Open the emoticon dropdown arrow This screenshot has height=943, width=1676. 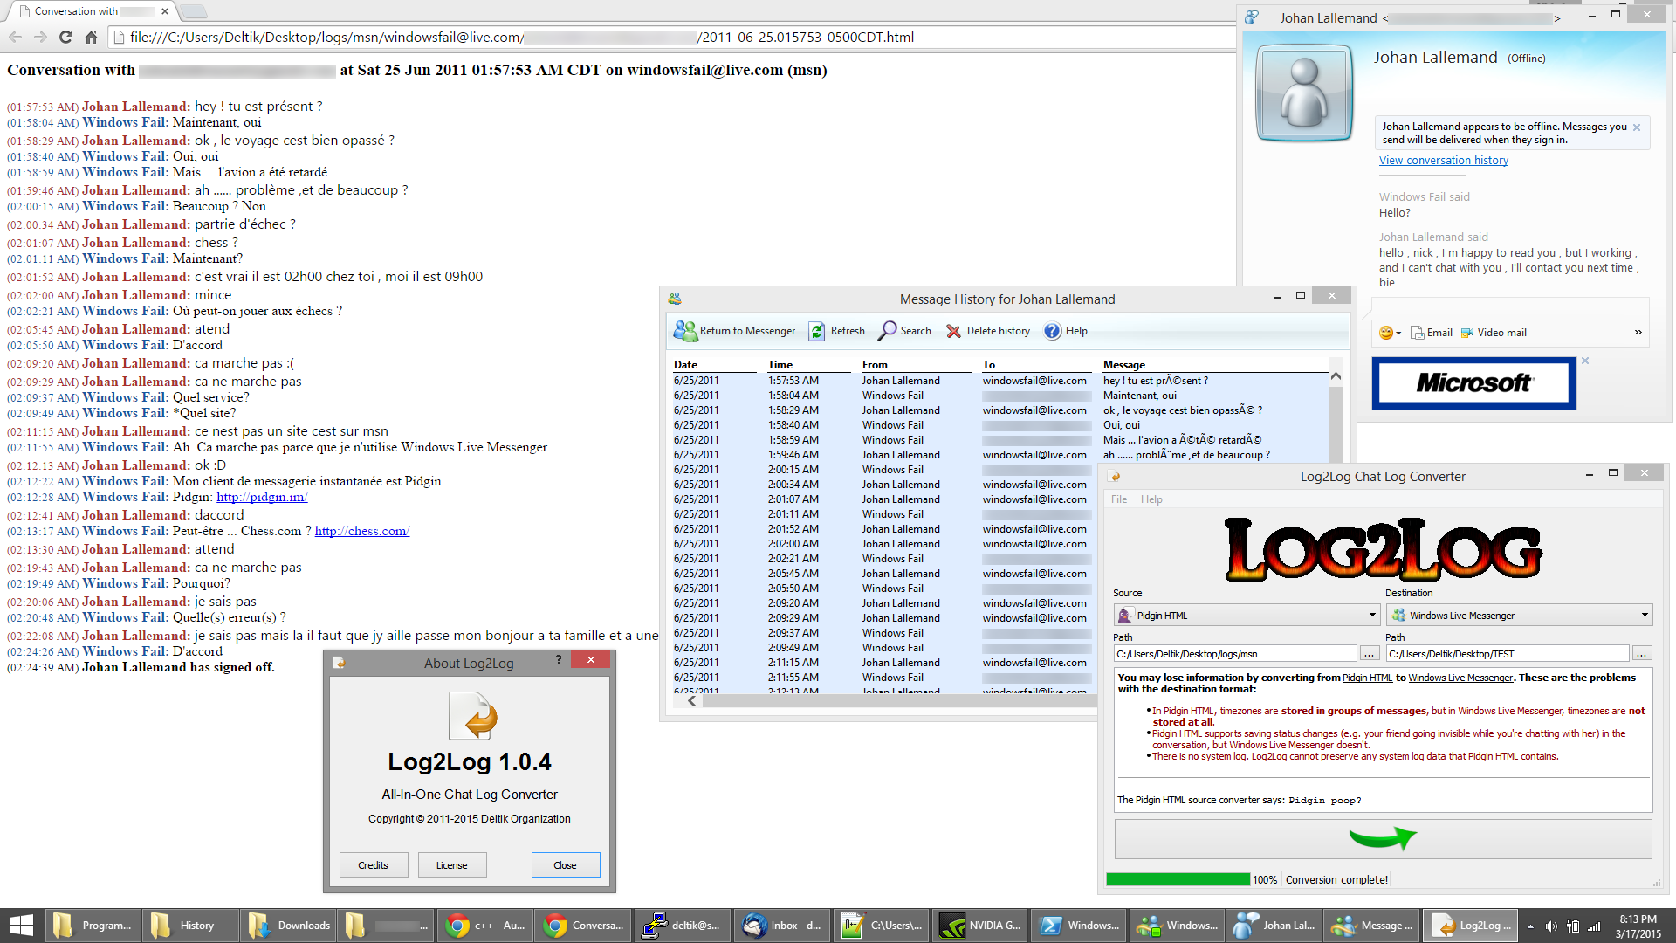click(x=1398, y=334)
